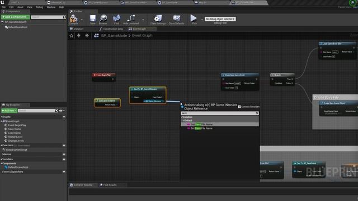Click the graph grid icon beside the BP_GameMode breadcrumb

[x=96, y=36]
